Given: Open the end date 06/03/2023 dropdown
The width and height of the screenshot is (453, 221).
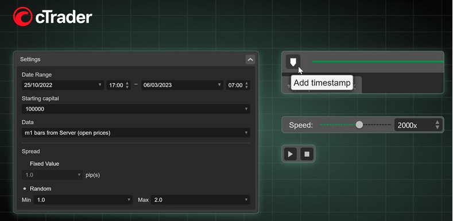Looking at the screenshot, I should [182, 85].
